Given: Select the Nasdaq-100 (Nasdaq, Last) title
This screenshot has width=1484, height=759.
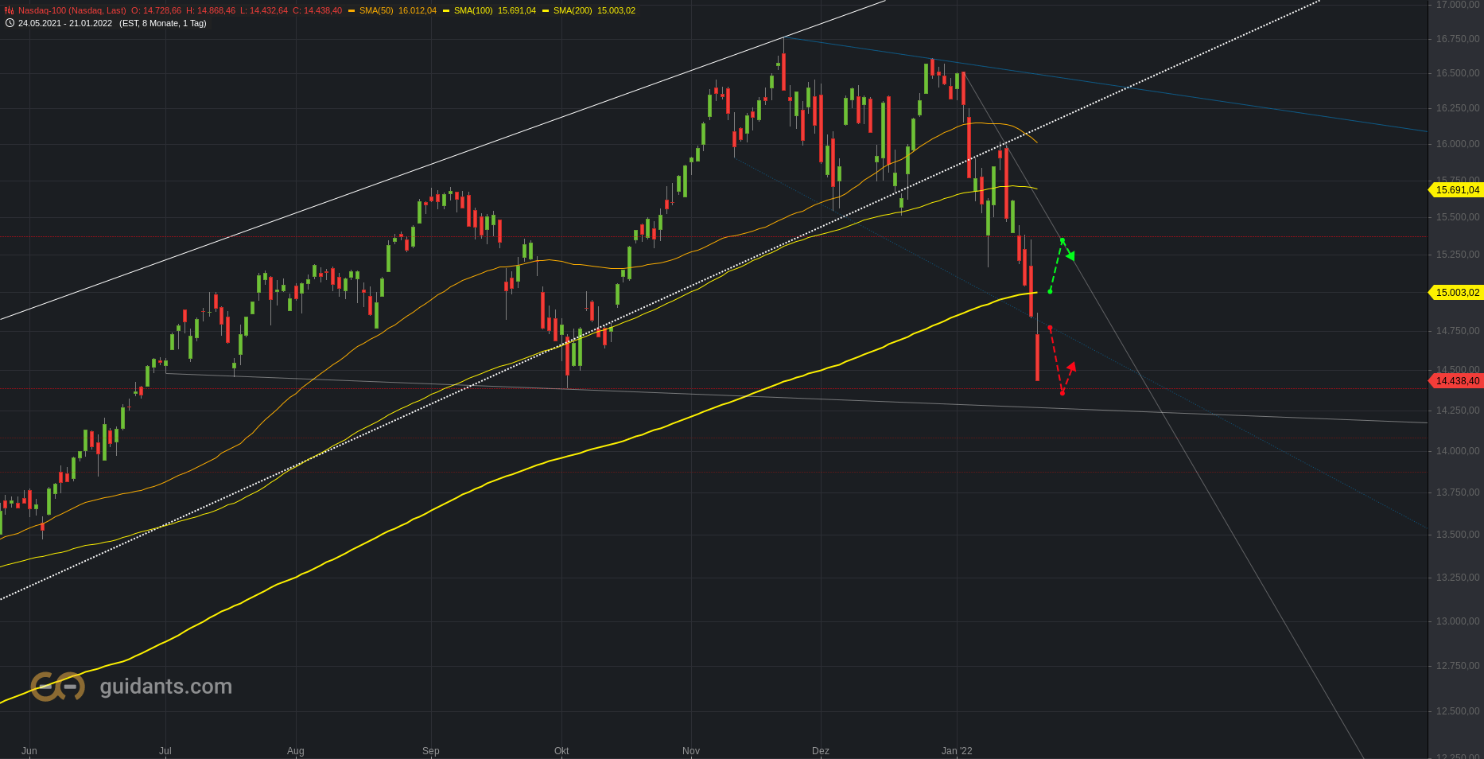Looking at the screenshot, I should 72,10.
